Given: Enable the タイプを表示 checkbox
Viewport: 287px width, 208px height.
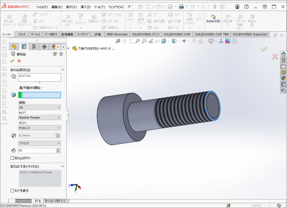Looking at the screenshot, I should pos(12,191).
